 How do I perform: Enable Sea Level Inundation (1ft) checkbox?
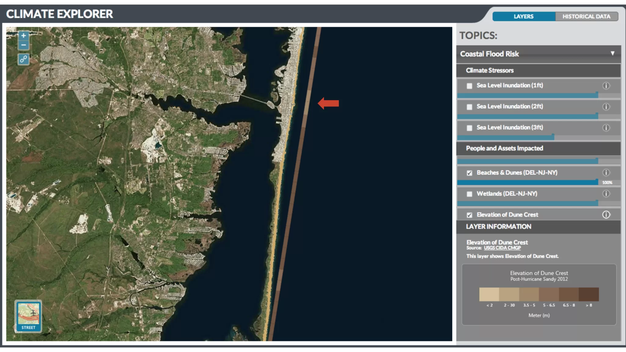(x=469, y=86)
